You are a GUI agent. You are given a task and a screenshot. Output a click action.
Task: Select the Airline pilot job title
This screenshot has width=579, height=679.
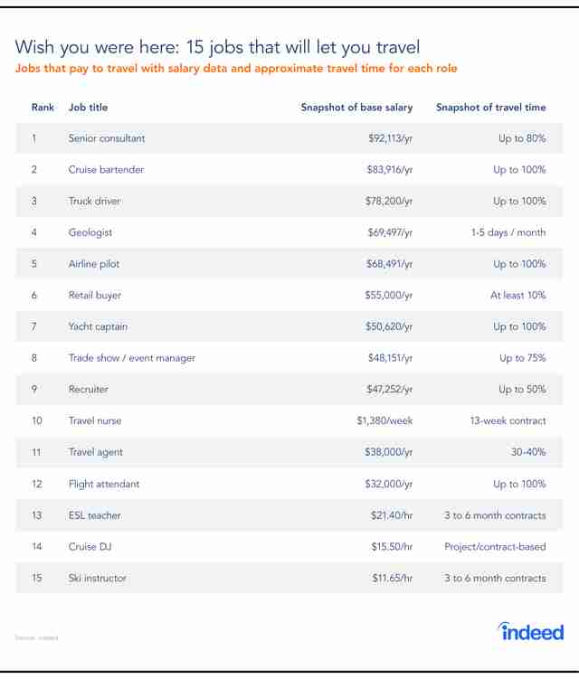pos(93,264)
